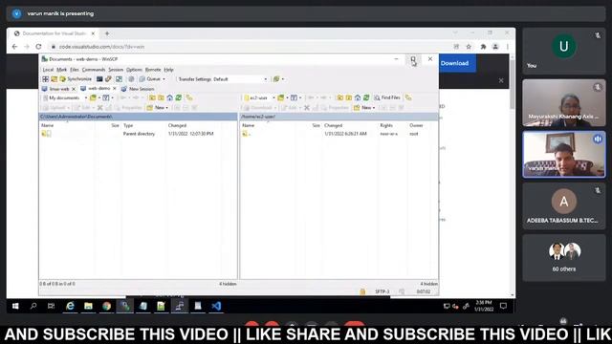The height and width of the screenshot is (344, 612).
Task: Open the New dropdown in local panel
Action: click(x=157, y=108)
